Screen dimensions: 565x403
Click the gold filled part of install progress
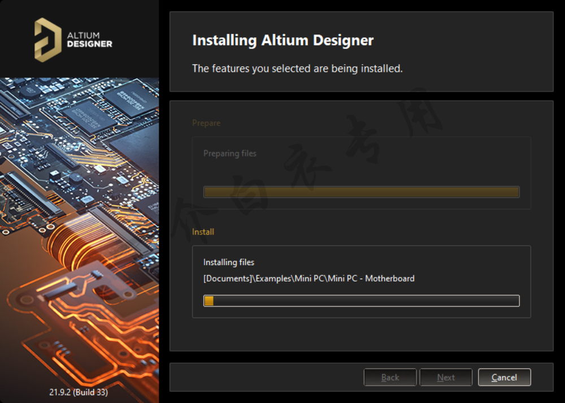208,301
